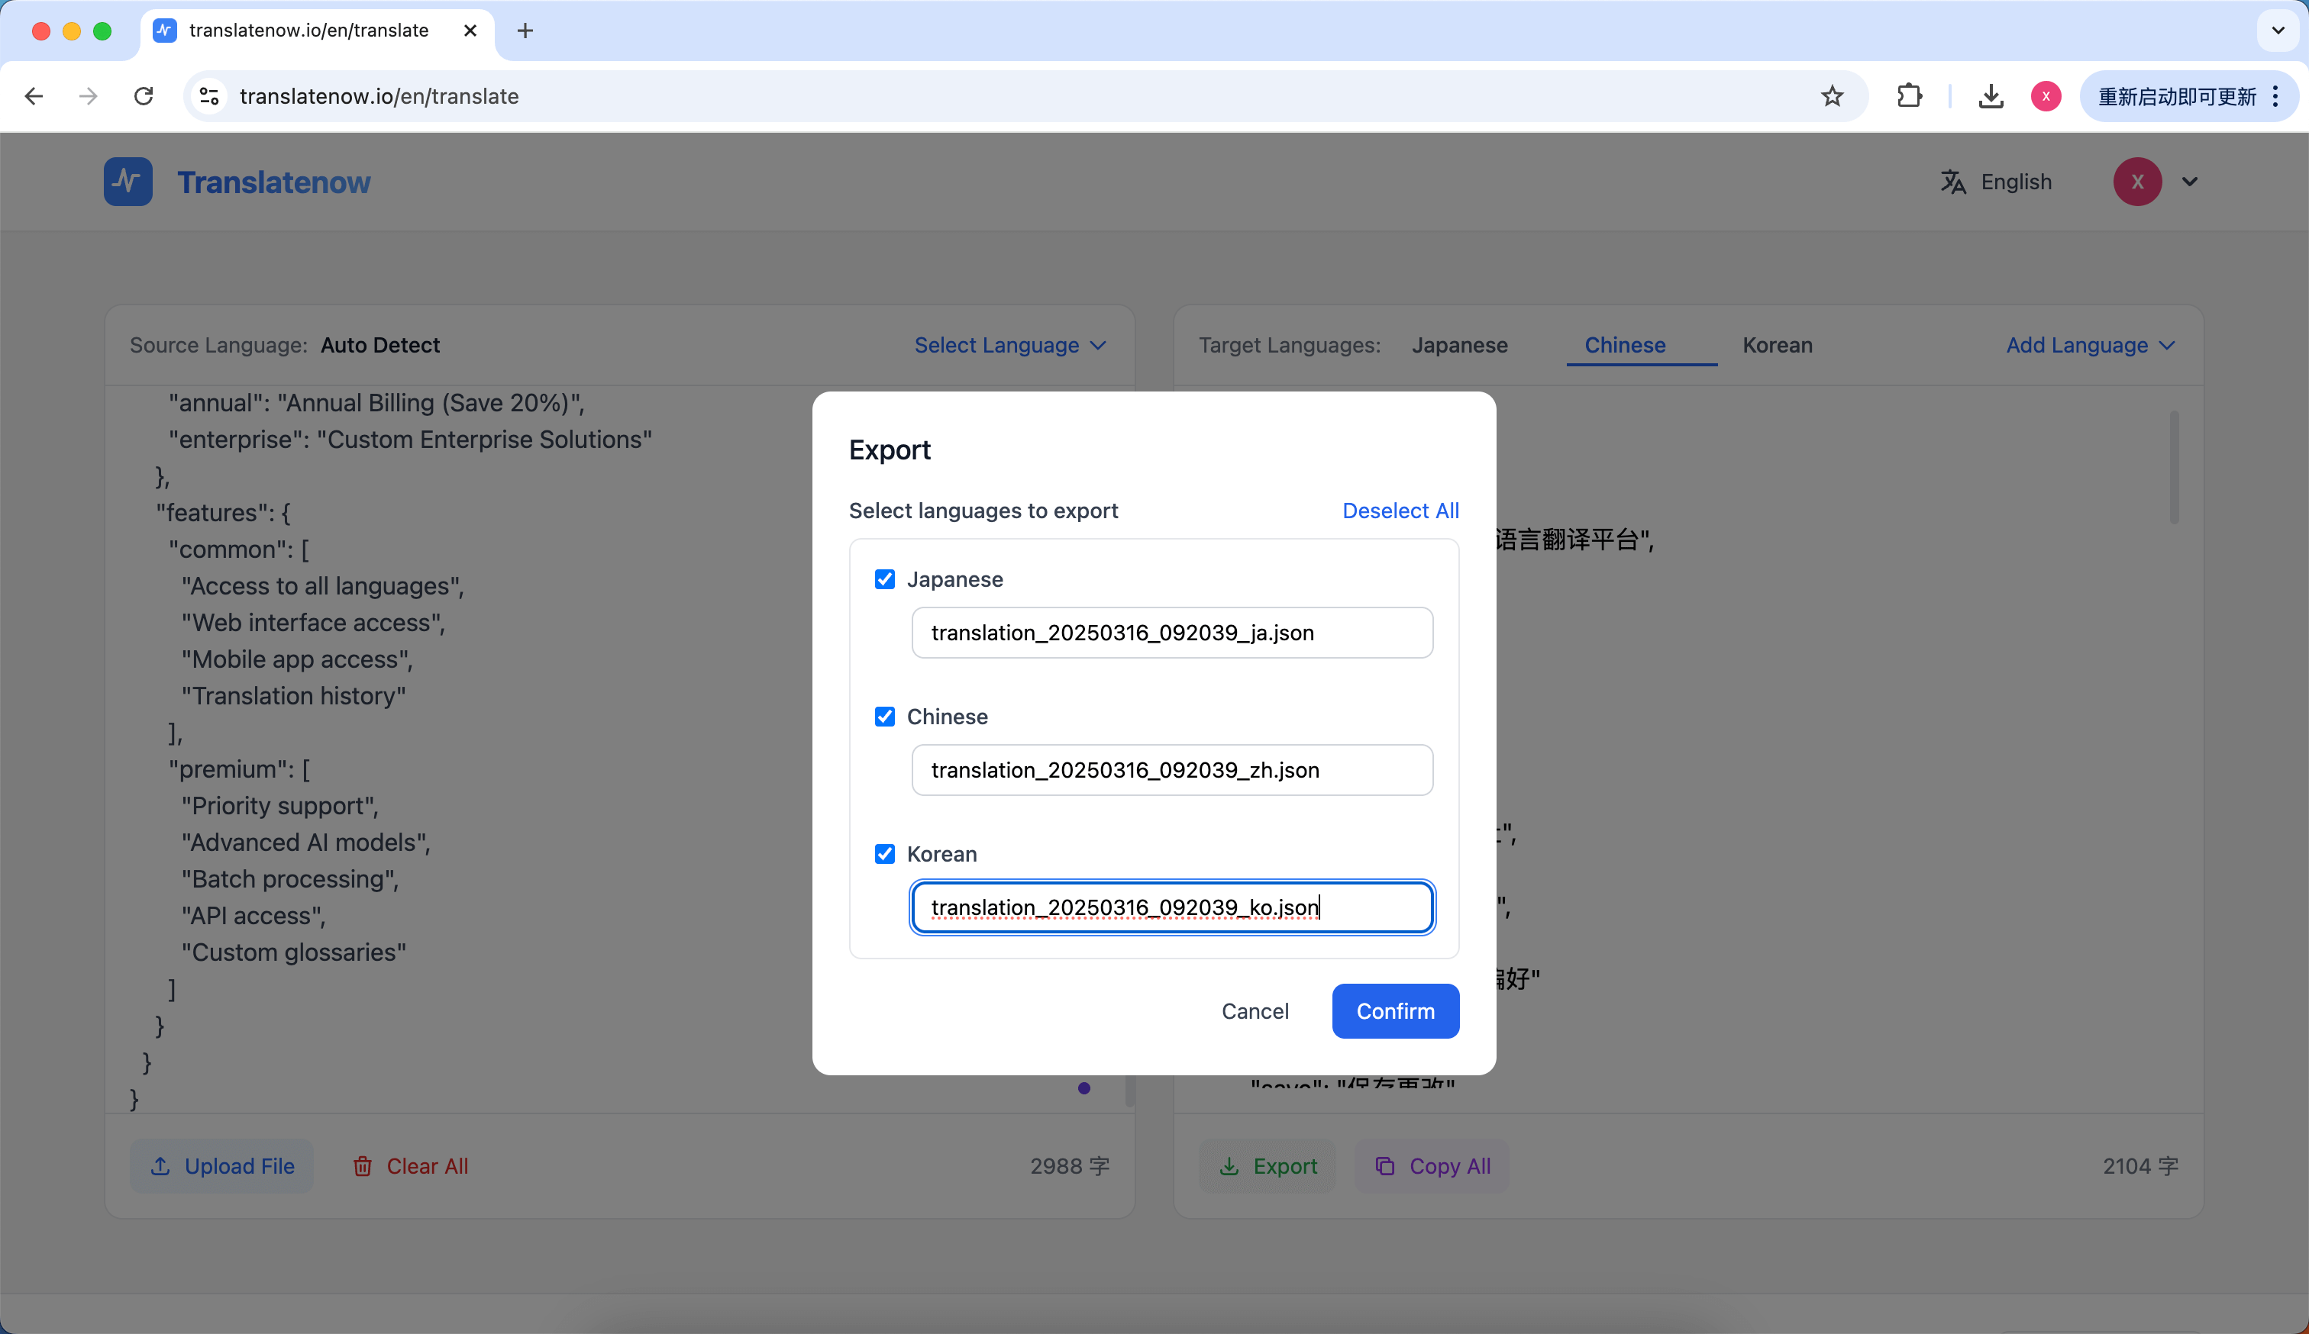Open the Chrome profile avatar
2309x1334 pixels.
point(2046,96)
